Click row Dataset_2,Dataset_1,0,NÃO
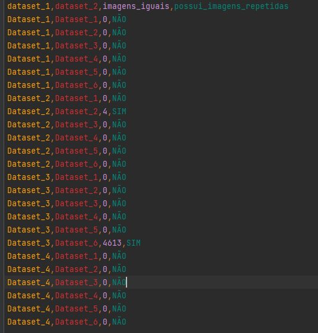 (67, 98)
